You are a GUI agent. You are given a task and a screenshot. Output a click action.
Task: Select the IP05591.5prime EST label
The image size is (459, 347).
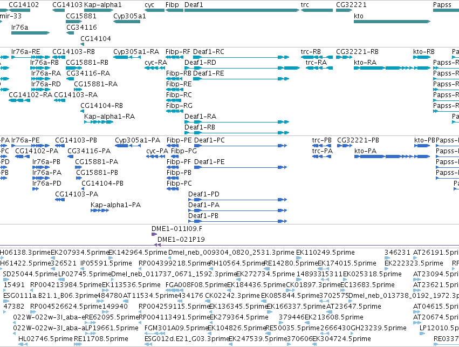(106, 263)
